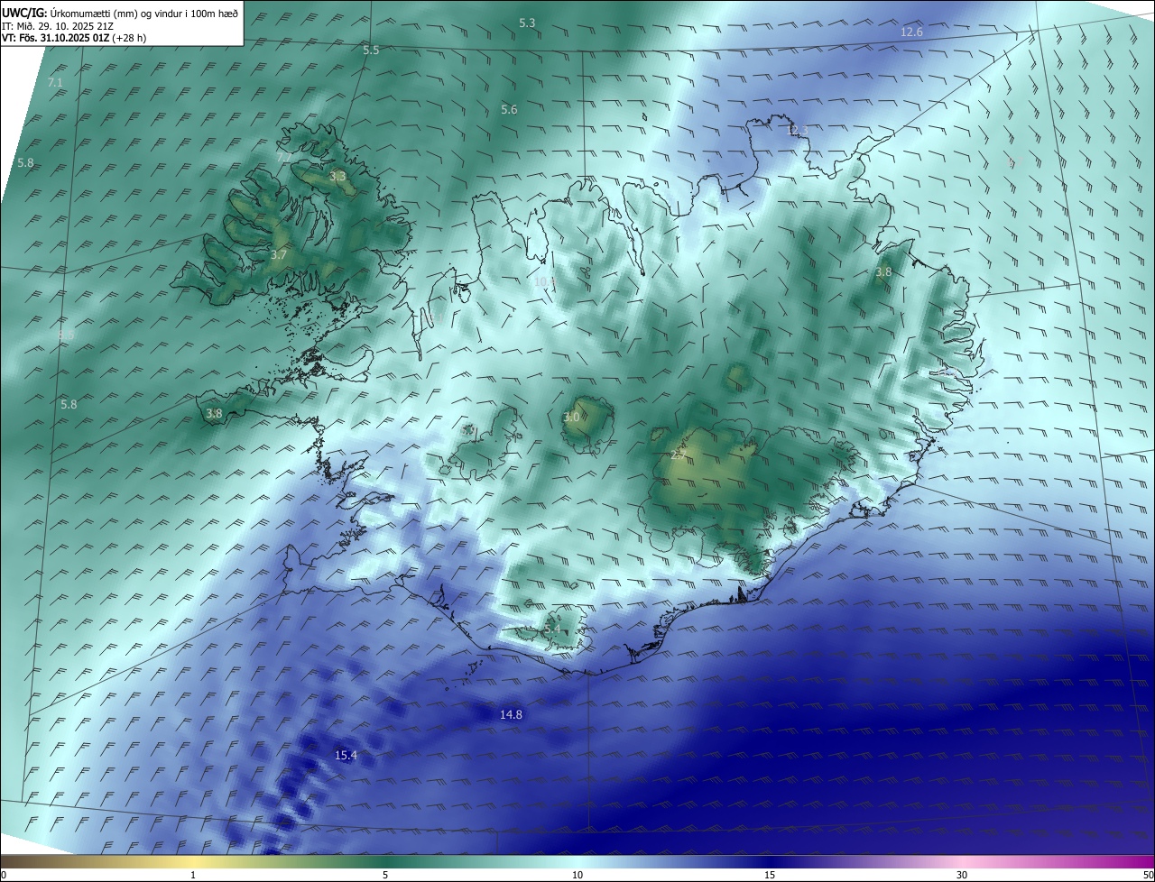Viewport: 1155px width, 882px height.
Task: Click the 5 tick on the color scale
Action: click(385, 875)
